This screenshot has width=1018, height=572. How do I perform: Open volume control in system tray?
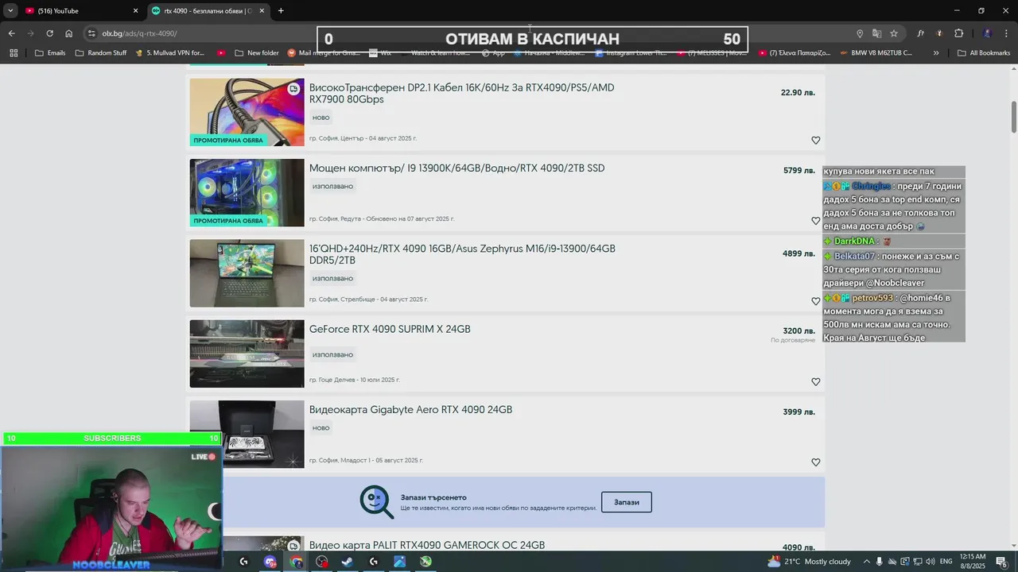coord(929,562)
